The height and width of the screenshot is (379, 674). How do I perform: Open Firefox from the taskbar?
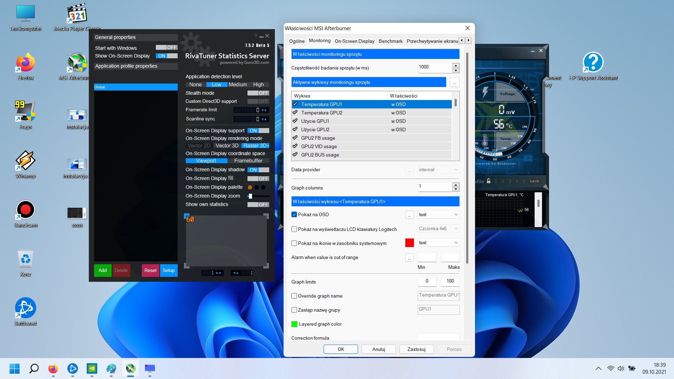point(53,368)
